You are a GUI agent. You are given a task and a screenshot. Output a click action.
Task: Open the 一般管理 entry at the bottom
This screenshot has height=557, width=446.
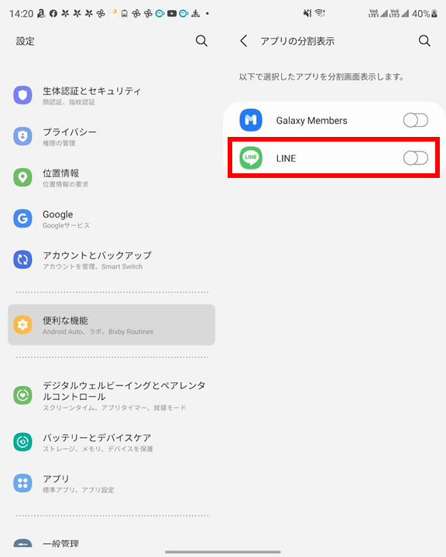point(111,544)
